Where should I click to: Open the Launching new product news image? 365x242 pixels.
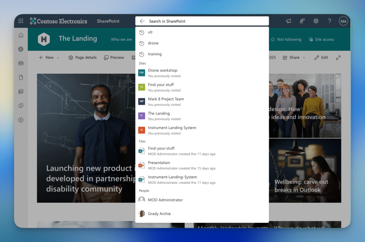pos(86,138)
